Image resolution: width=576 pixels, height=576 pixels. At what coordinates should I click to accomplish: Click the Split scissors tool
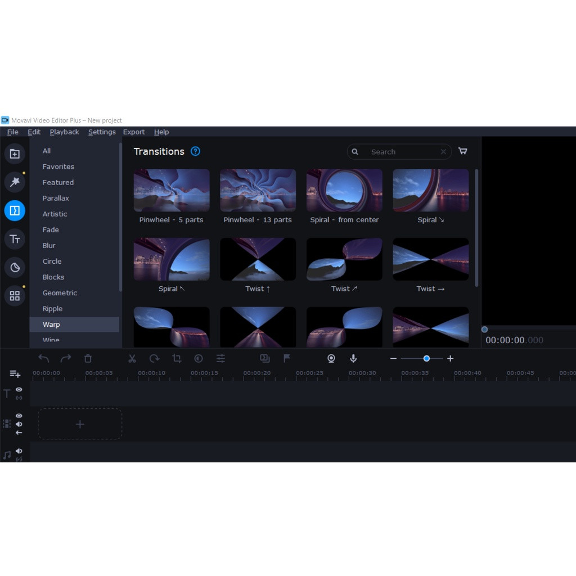point(132,358)
